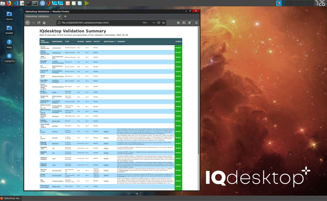Open the system monitor launcher
This screenshot has height=201, width=327.
coord(35,3)
